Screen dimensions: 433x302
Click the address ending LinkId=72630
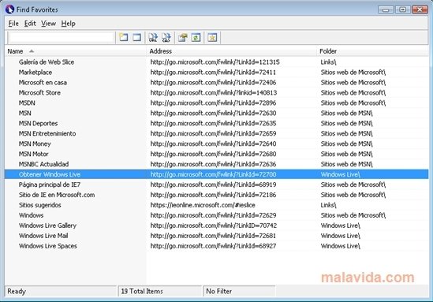point(213,114)
